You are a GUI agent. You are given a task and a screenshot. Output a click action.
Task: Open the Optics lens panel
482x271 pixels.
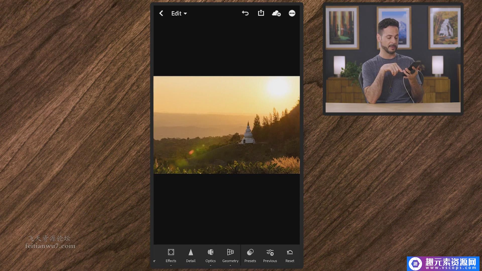coord(210,255)
